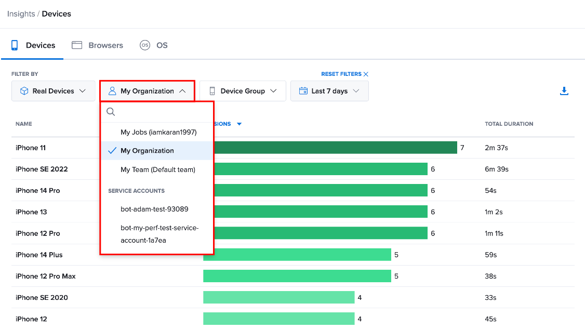Click the sessions column sort arrow

240,124
